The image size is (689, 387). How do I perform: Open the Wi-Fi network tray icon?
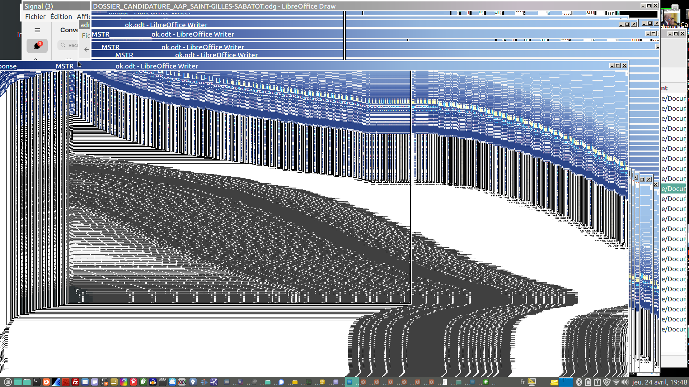pyautogui.click(x=616, y=382)
